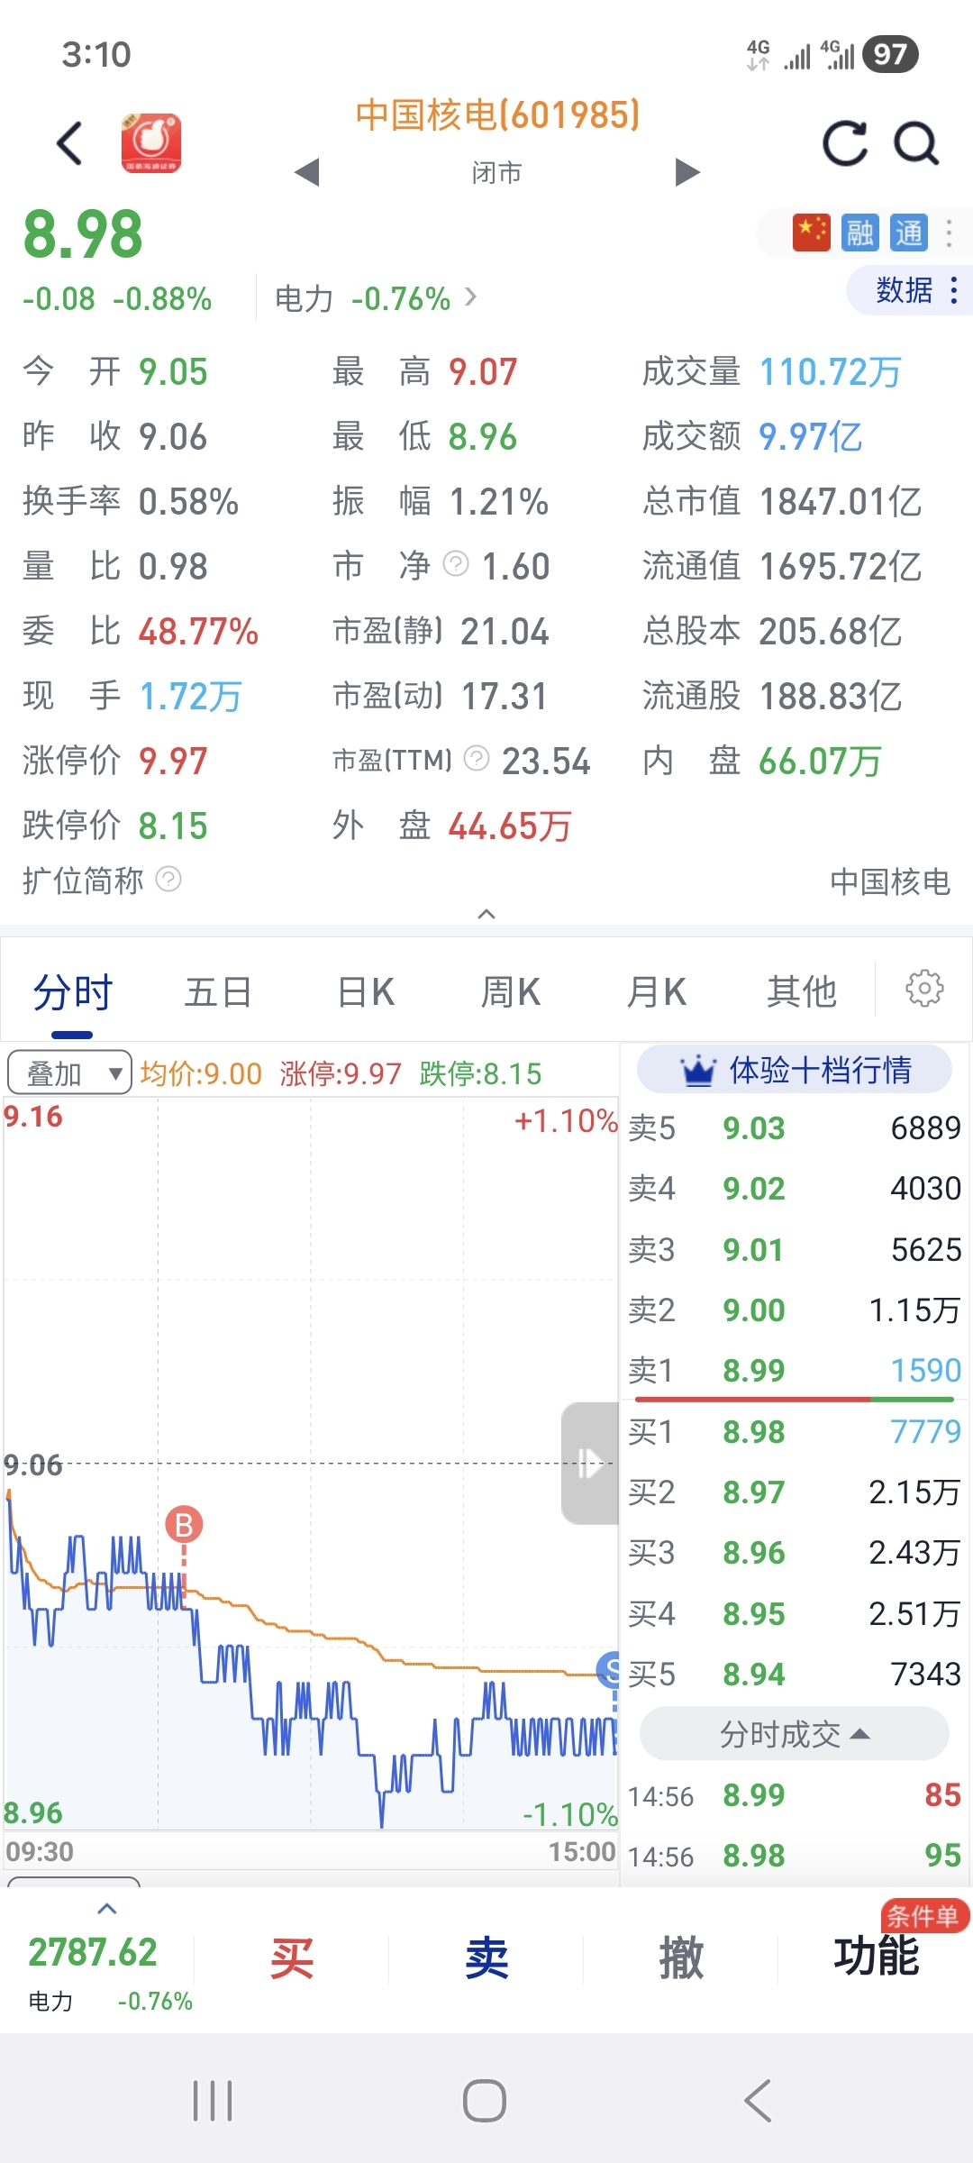Tap the 涨停:9.97 label above chart
This screenshot has height=2163, width=973.
[x=341, y=1073]
